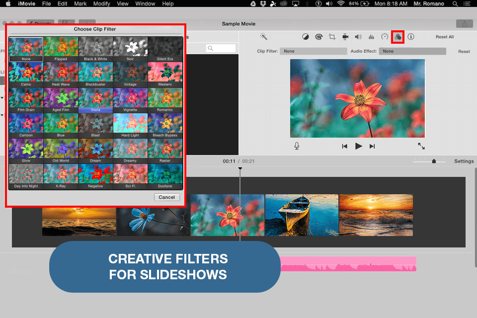Open timeline Settings
477x318 pixels.
pos(464,161)
